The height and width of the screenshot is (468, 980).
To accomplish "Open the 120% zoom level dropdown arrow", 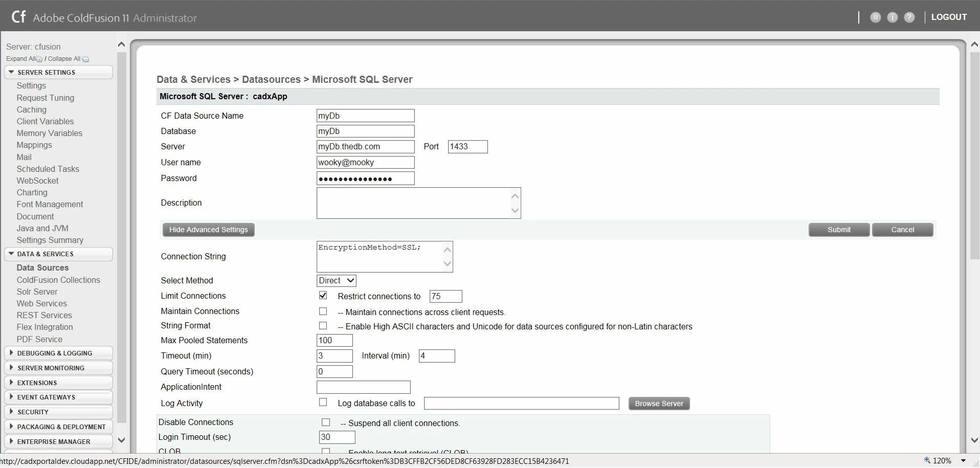I will pyautogui.click(x=964, y=460).
